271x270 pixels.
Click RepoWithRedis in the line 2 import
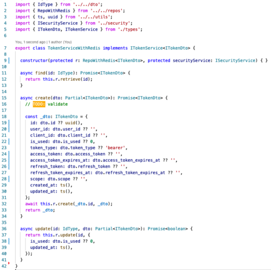coord(54,11)
